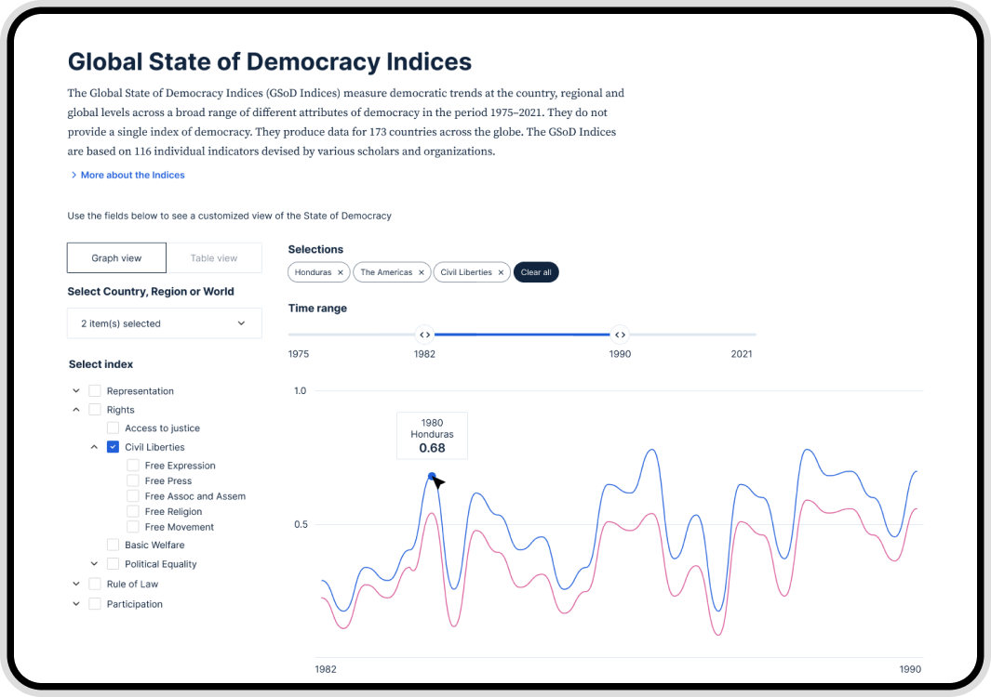Uncheck the Civil Liberties index

click(x=113, y=446)
